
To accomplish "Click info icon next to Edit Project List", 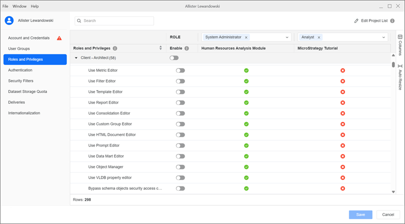I will click(392, 21).
